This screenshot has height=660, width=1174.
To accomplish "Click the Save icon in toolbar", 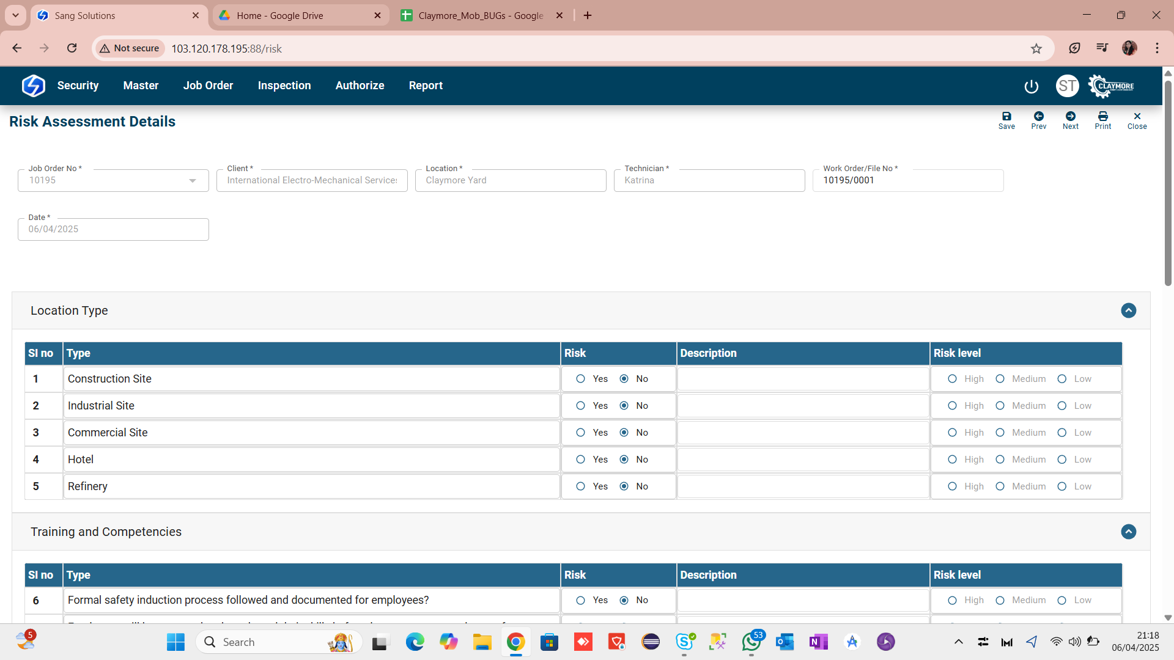I will point(1006,120).
